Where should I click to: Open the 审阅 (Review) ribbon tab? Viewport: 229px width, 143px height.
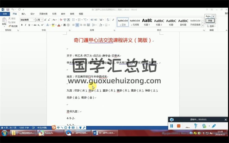[72, 14]
